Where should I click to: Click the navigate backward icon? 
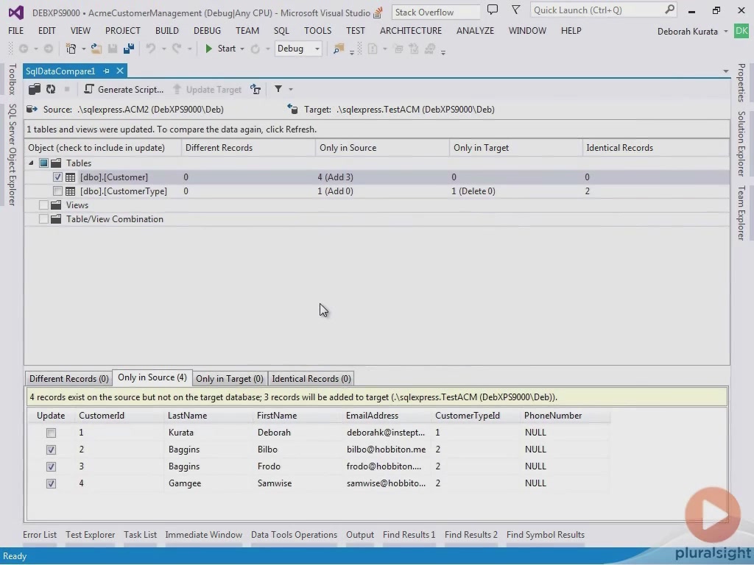[x=23, y=49]
